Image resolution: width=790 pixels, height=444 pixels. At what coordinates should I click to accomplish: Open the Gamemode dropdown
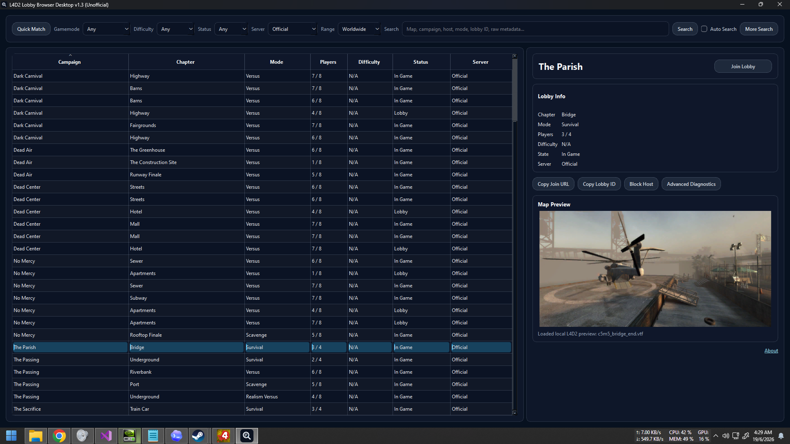(x=107, y=29)
